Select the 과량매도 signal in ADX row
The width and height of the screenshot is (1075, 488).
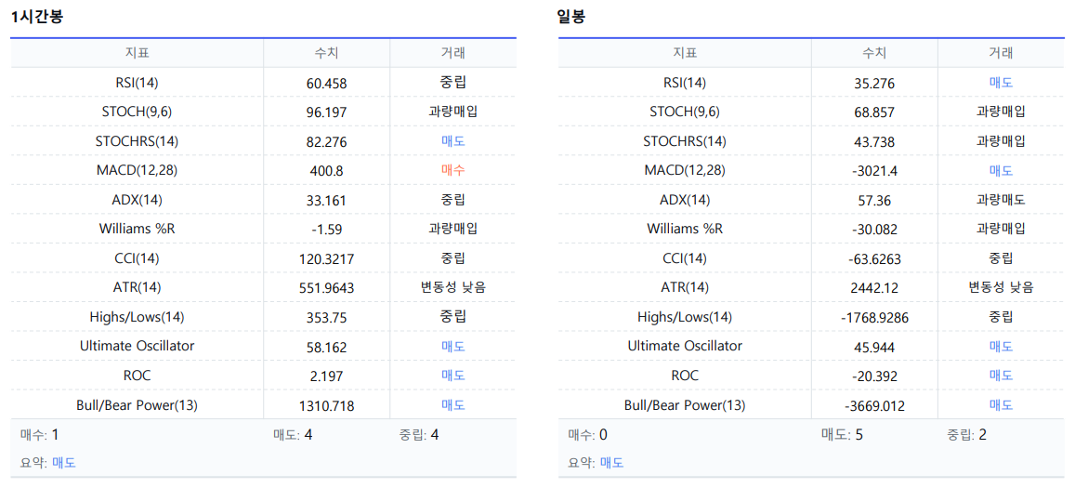pos(1001,200)
